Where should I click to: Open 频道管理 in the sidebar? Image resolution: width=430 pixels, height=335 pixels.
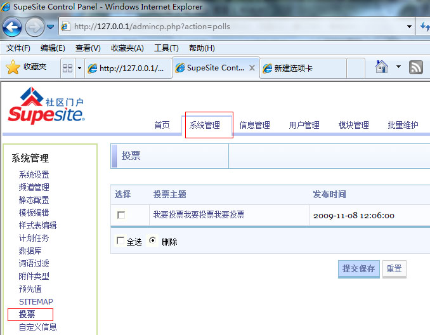34,187
